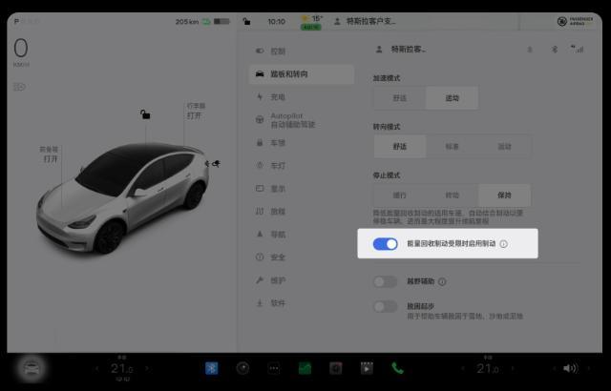Viewport: 611px width, 391px height.
Task: Open the green phone app
Action: [x=397, y=368]
